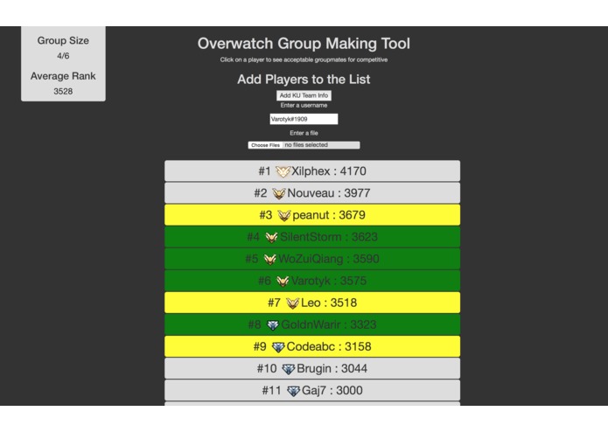Select player #3 peanut : 3679
Screen dimensions: 608x432
pyautogui.click(x=312, y=215)
